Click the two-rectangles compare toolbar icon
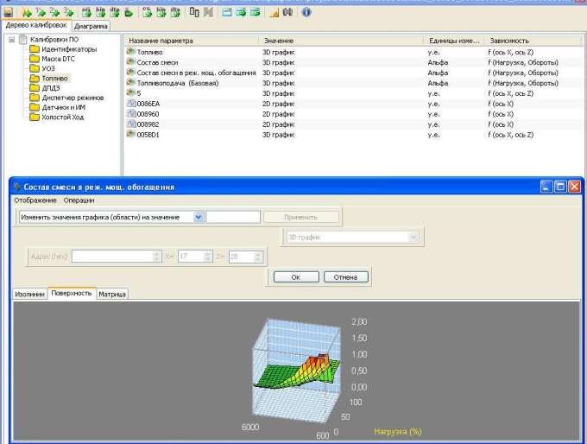Viewport: 587px width, 444px height. coord(194,13)
